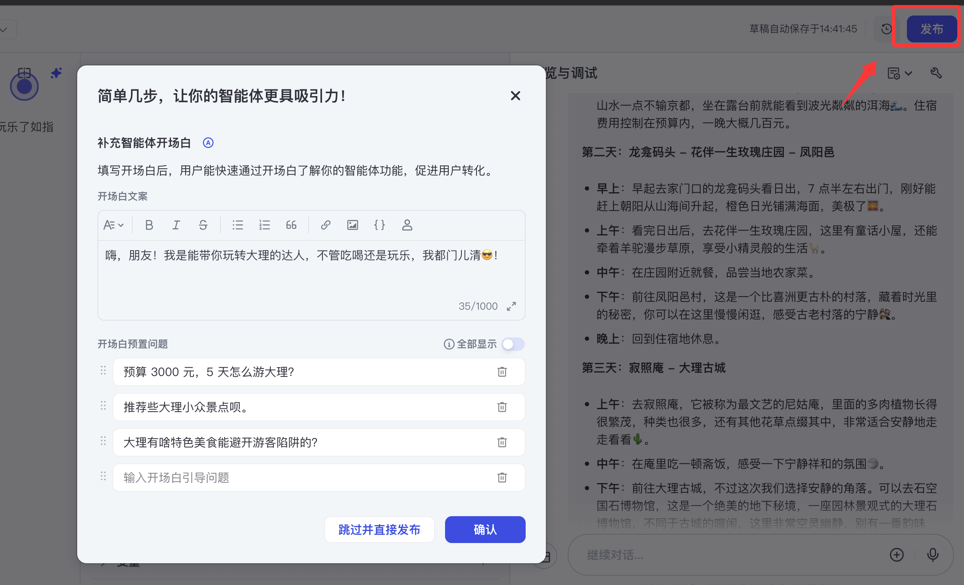Insert bulleted list in opening text

click(x=238, y=225)
